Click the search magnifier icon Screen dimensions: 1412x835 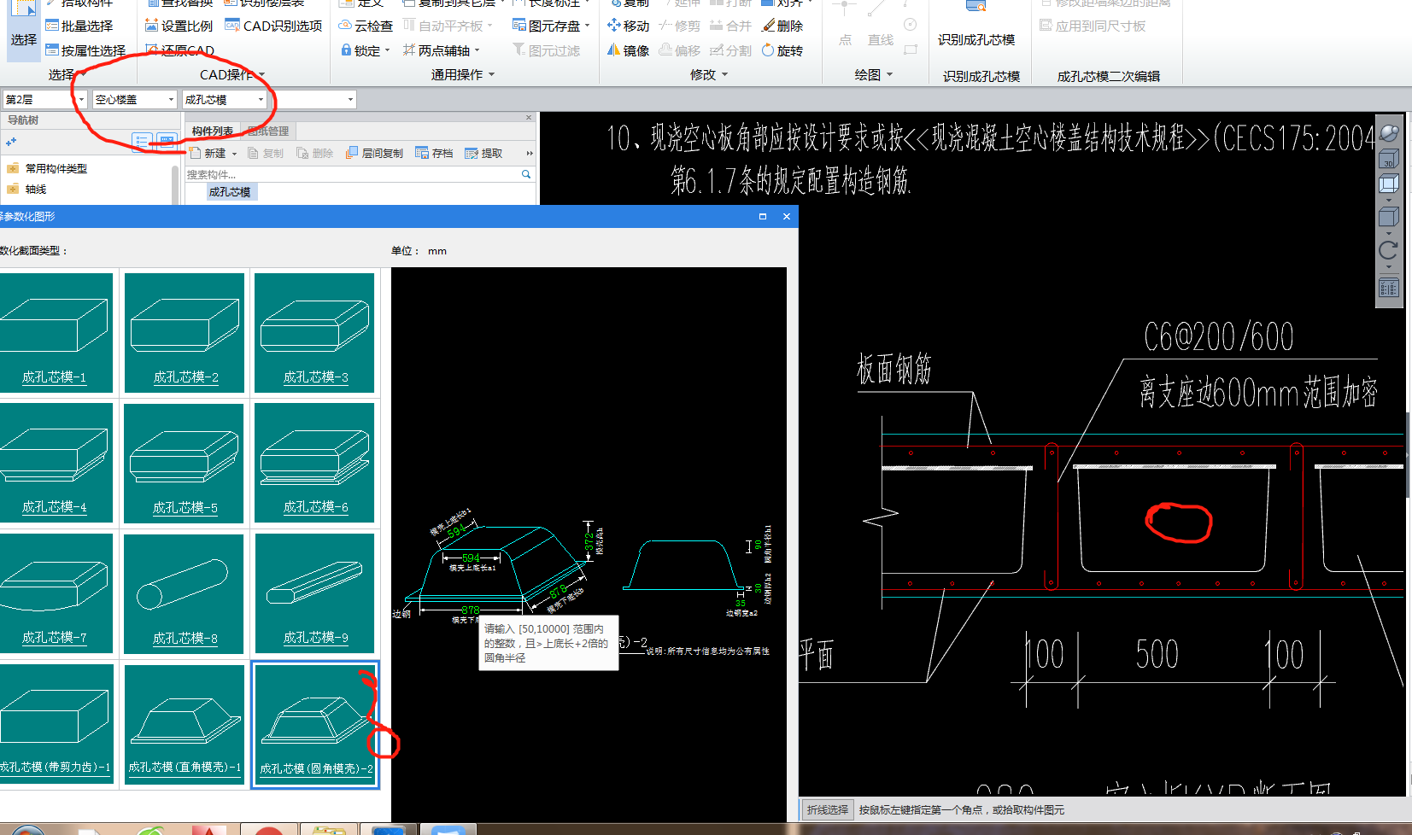(x=526, y=174)
